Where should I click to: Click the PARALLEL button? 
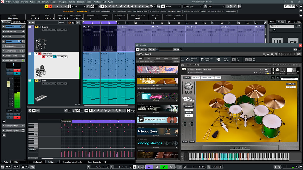coord(290,84)
